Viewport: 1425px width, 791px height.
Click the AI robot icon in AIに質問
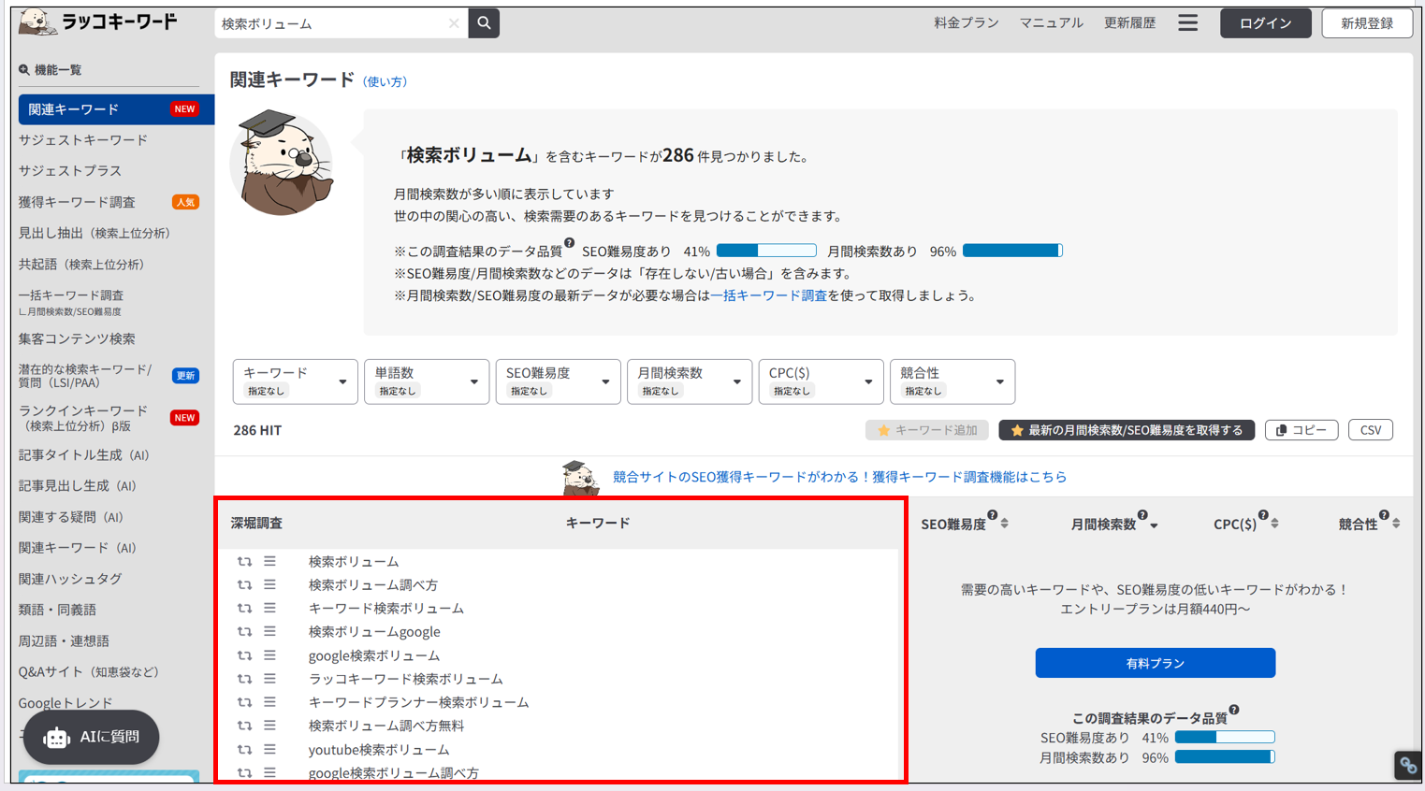[56, 738]
